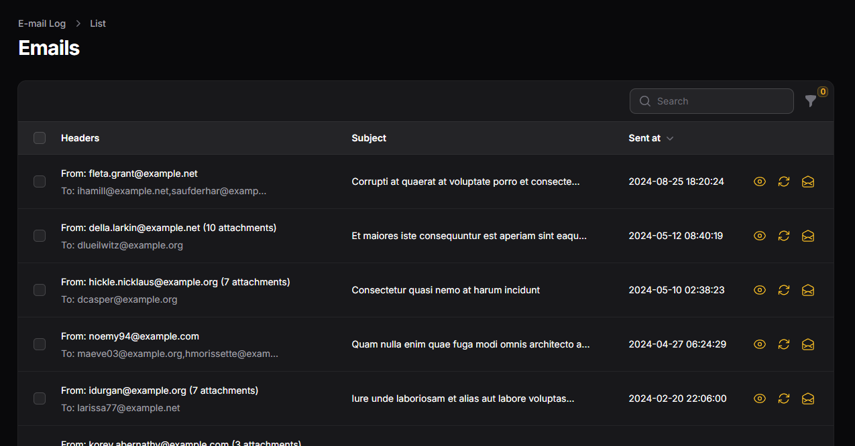View the noemy94@example.com email
Viewport: 855px width, 446px height.
coord(760,344)
